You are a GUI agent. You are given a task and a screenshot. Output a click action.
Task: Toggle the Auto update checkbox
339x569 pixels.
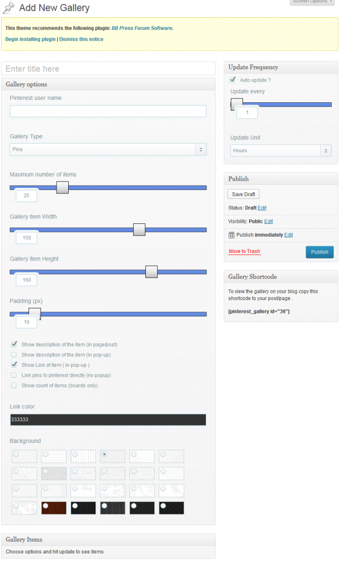[x=233, y=80]
